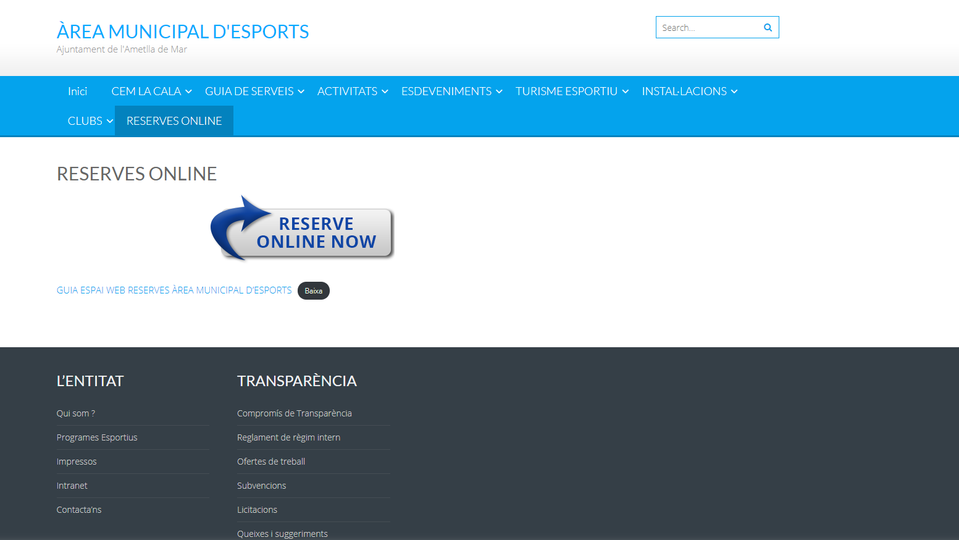Open Reglament de règim intern link
Viewport: 959px width, 540px height.
click(289, 437)
